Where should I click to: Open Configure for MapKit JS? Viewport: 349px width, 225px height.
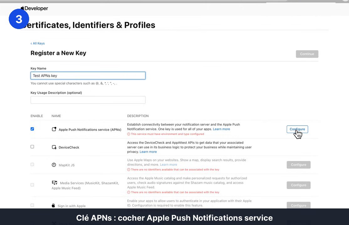[x=299, y=165]
